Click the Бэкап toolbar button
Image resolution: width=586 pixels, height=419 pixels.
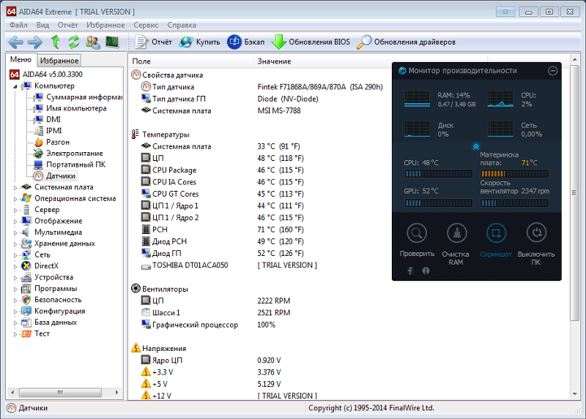click(x=246, y=42)
